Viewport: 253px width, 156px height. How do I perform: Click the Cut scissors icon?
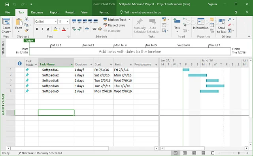(x=26, y=19)
